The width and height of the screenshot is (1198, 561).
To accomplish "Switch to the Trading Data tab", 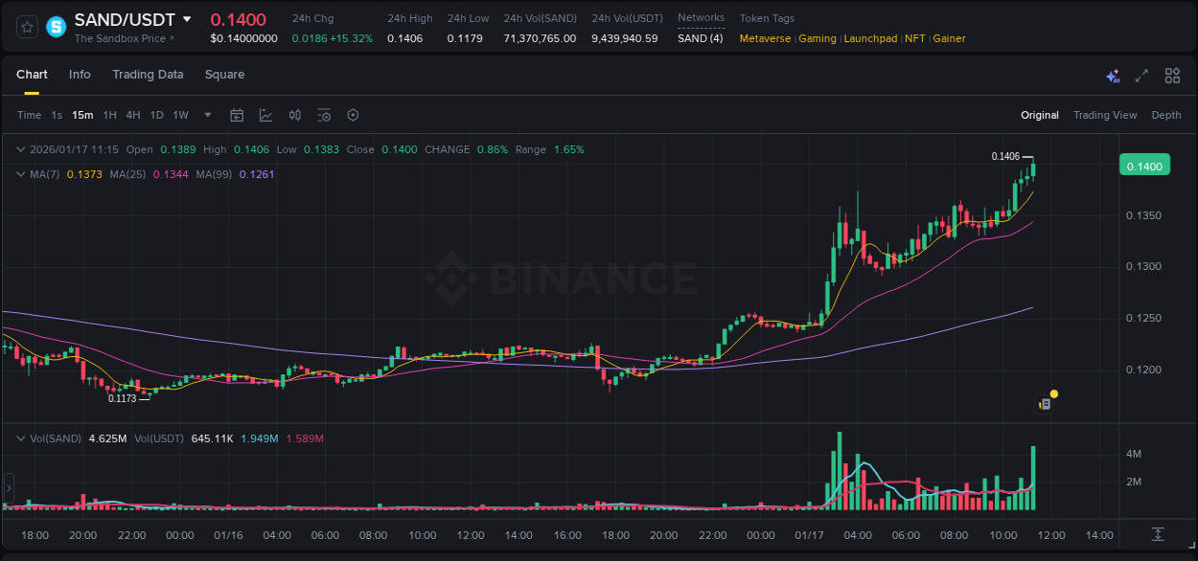I will click(148, 75).
